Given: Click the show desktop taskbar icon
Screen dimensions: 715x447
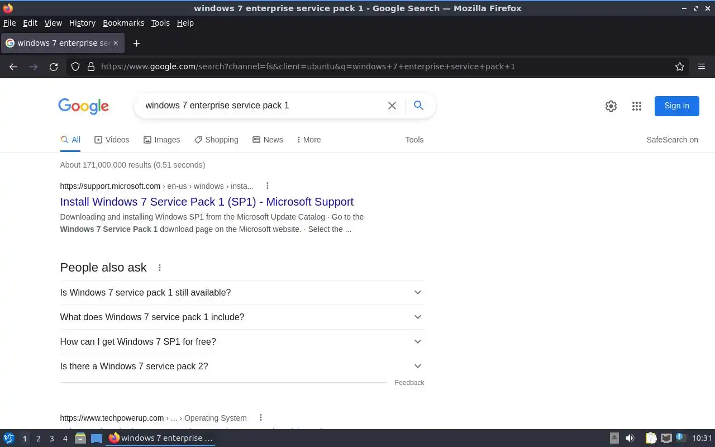Looking at the screenshot, I should click(97, 438).
